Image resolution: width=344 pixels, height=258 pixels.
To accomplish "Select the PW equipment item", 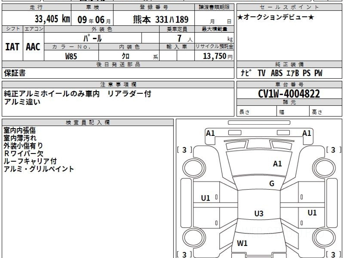I will pos(318,73).
